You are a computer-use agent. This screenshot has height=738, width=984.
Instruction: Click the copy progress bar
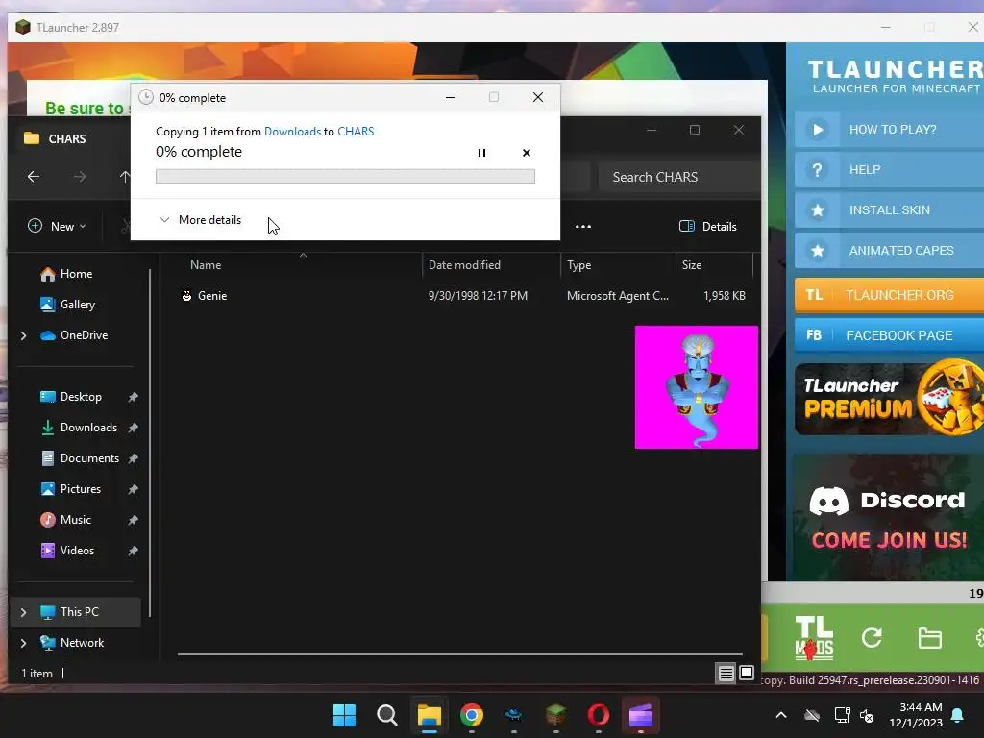coord(345,177)
